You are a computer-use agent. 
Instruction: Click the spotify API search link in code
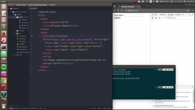[72, 39]
